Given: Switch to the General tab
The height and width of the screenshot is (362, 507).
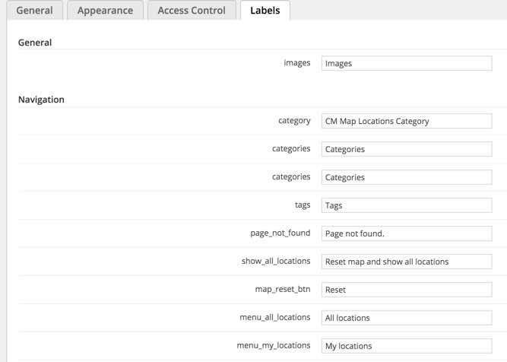Looking at the screenshot, I should click(34, 11).
